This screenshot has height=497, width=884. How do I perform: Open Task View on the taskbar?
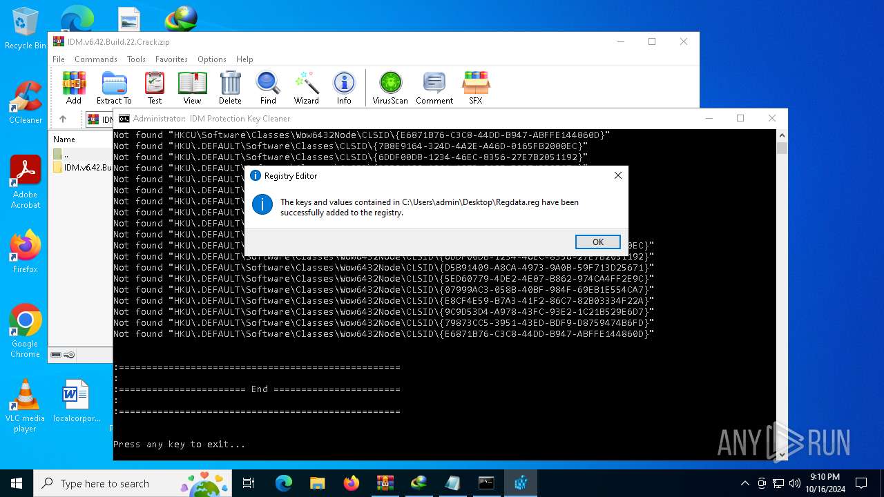coord(249,483)
